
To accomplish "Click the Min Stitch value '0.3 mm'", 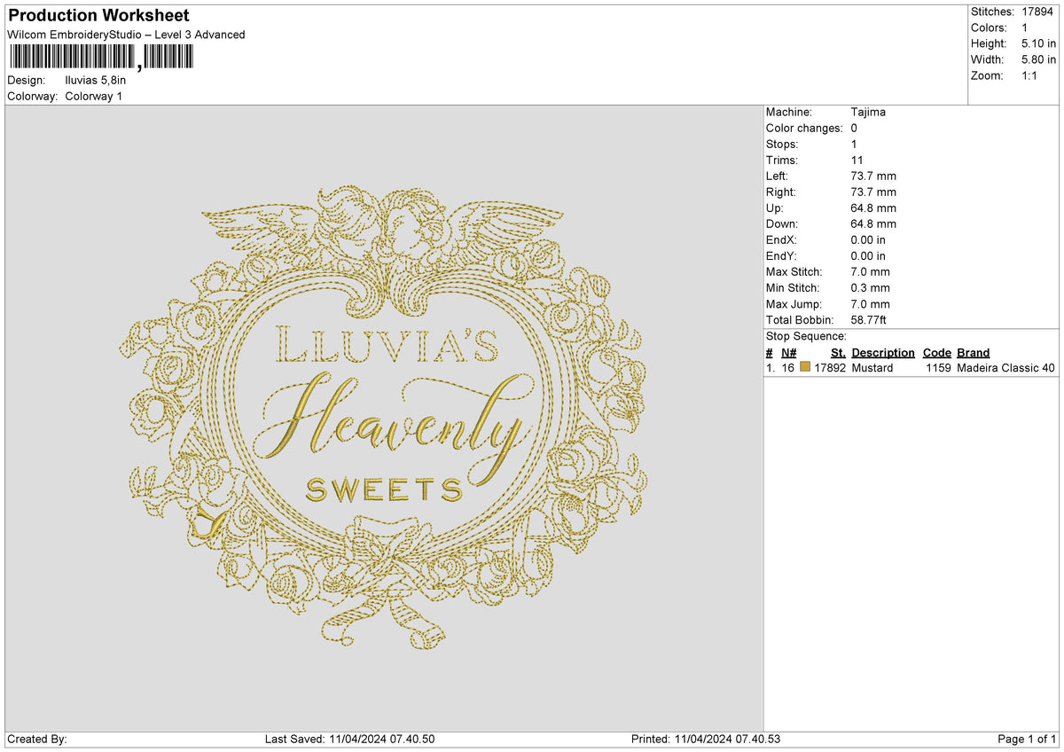I will [870, 287].
